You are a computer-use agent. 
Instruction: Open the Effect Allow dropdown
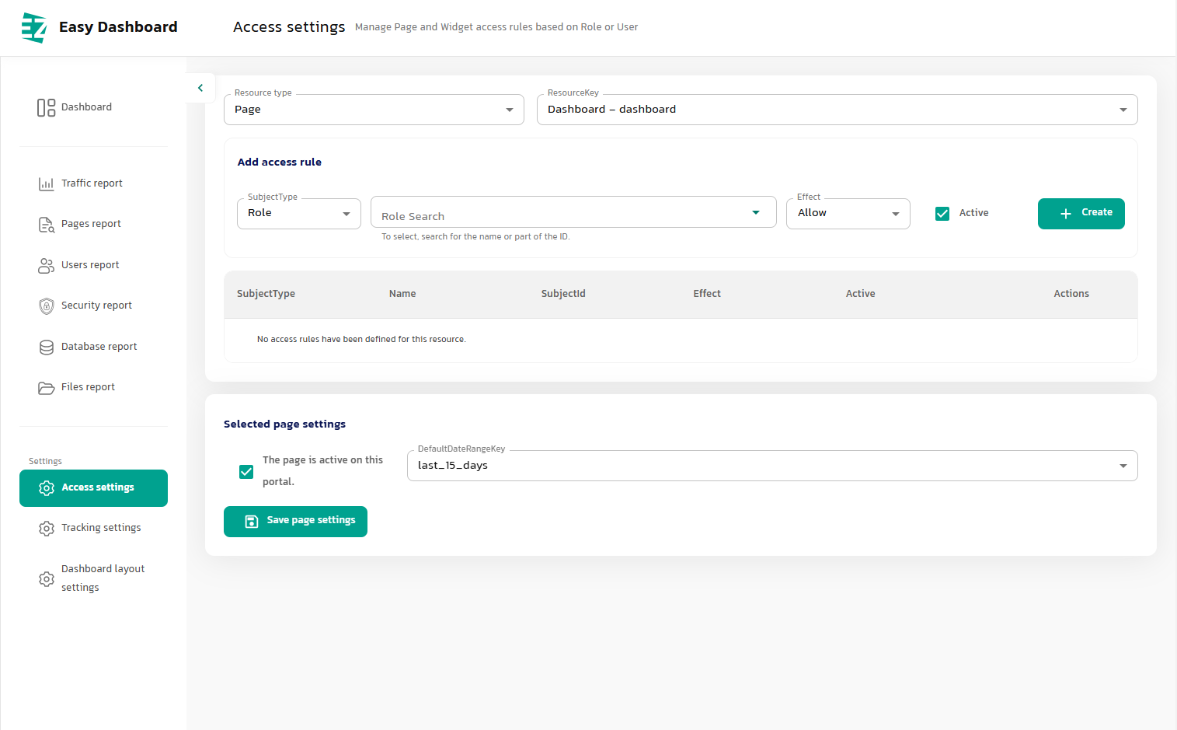pos(848,213)
